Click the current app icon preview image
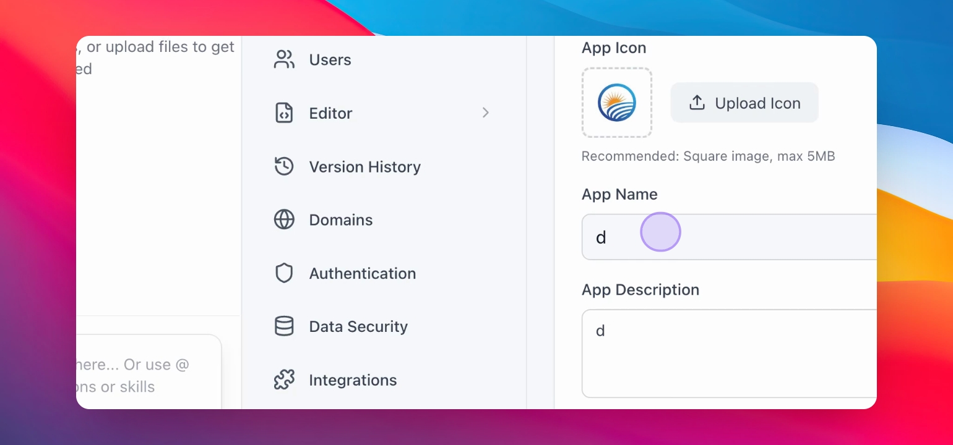This screenshot has width=953, height=445. [x=617, y=103]
